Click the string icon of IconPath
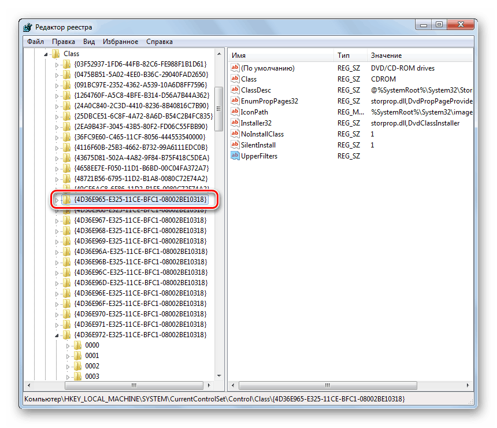Viewport: 497px width, 428px height. 235,112
